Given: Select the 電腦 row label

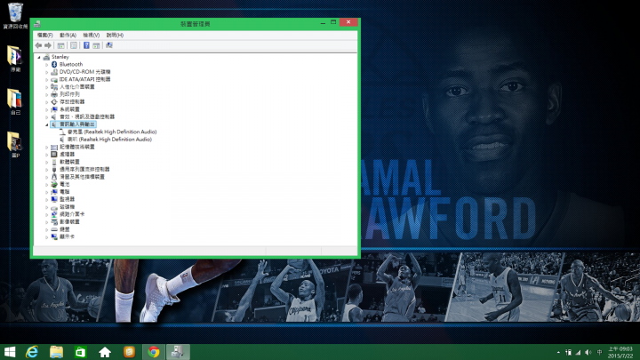Looking at the screenshot, I should 65,192.
